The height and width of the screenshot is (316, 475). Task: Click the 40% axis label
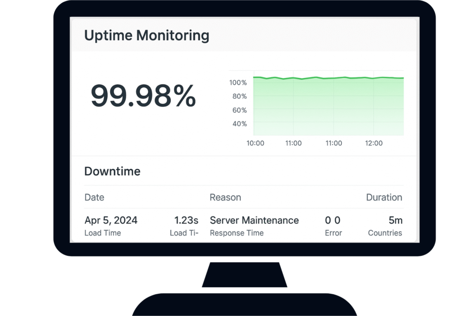click(239, 124)
